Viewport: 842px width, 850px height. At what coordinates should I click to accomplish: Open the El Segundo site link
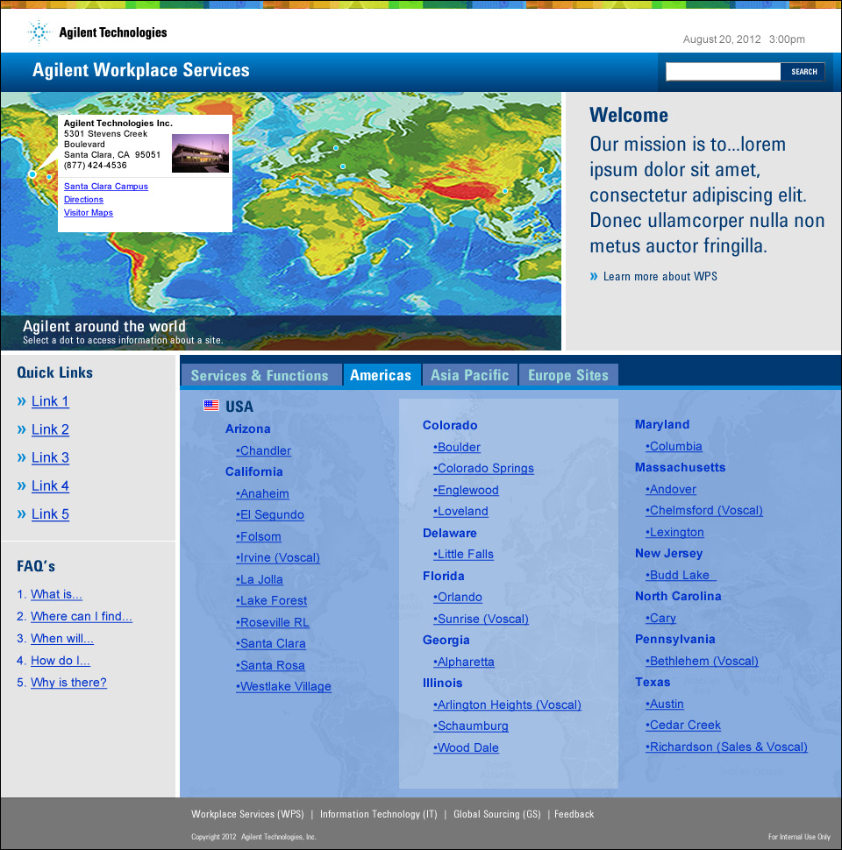(x=270, y=514)
